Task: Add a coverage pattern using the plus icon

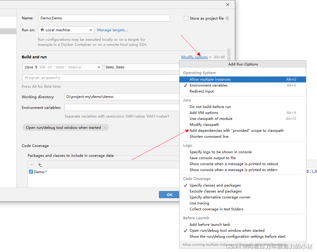Action: tap(40, 165)
